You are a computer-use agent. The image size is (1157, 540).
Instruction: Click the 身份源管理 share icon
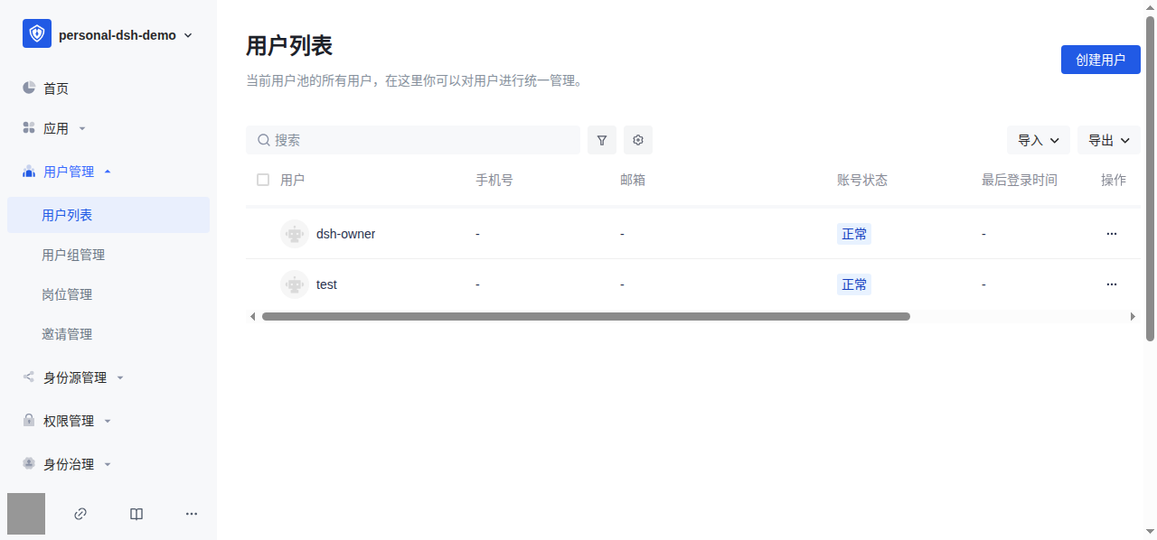29,377
